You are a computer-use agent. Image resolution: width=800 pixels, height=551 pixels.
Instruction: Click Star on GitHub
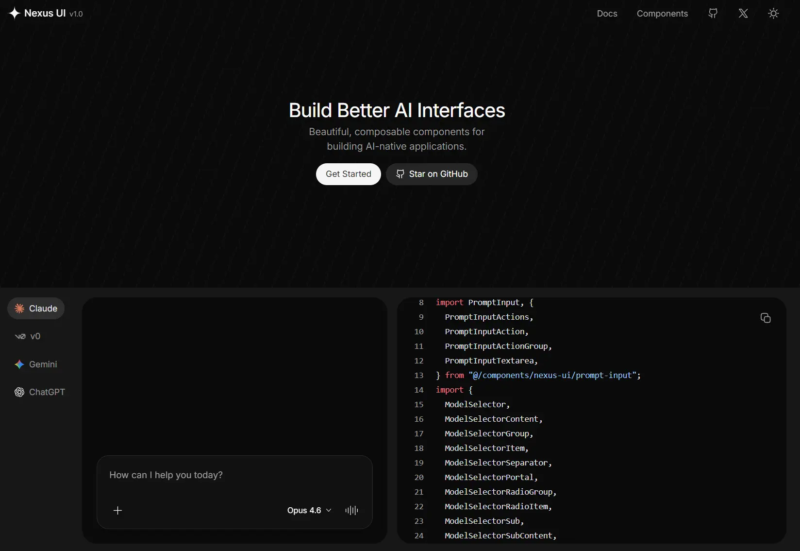(432, 174)
